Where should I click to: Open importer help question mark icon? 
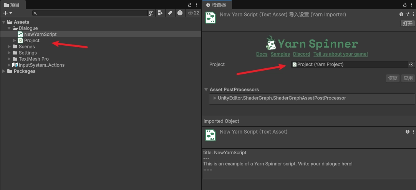coord(401,14)
